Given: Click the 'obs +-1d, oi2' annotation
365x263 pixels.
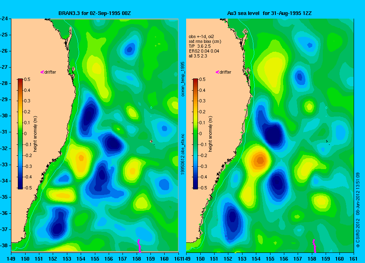Looking at the screenshot, I should point(201,36).
